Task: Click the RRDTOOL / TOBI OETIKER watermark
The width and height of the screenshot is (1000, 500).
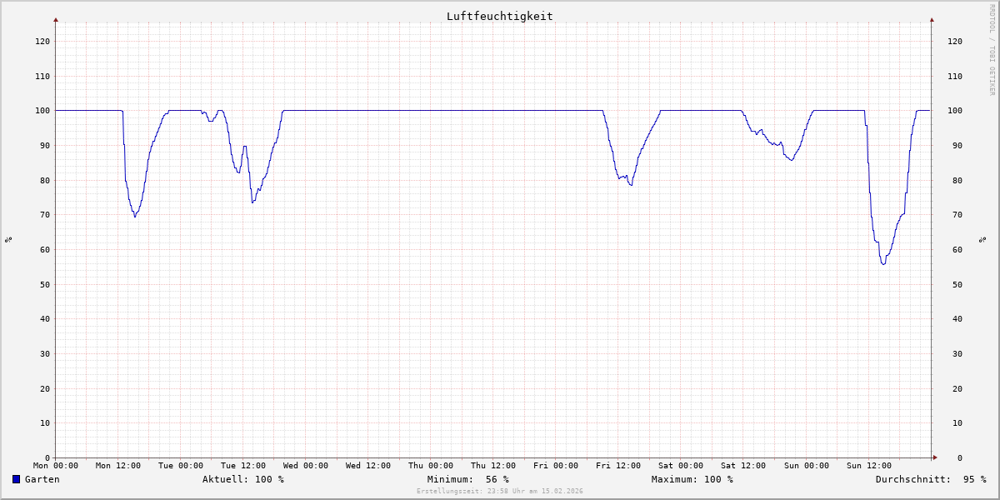Action: pos(992,50)
